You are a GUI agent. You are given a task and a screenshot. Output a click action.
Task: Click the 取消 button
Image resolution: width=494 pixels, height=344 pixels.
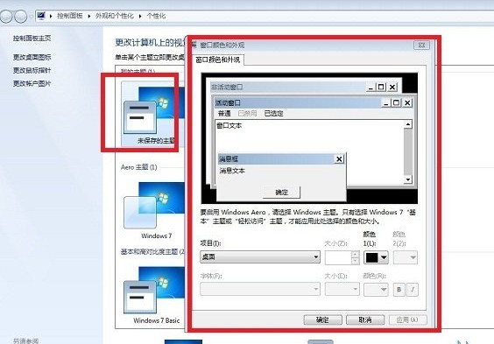pyautogui.click(x=365, y=319)
